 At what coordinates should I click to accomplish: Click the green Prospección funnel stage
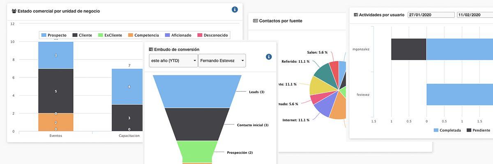tap(196, 151)
